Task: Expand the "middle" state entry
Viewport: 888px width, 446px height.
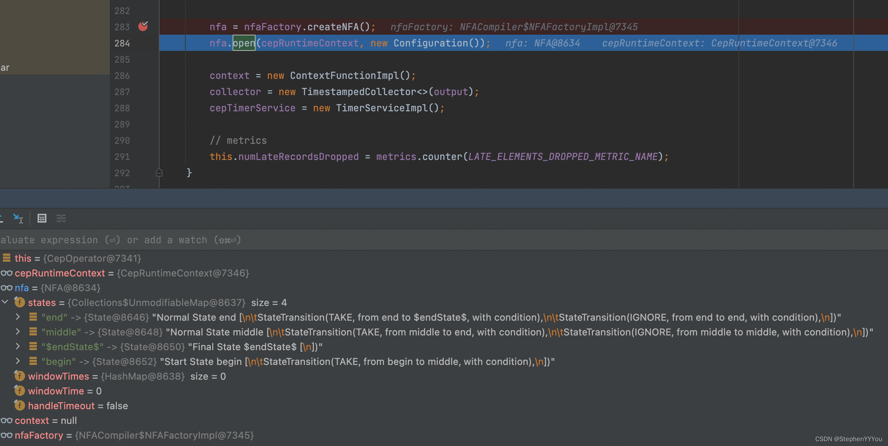Action: coord(18,332)
